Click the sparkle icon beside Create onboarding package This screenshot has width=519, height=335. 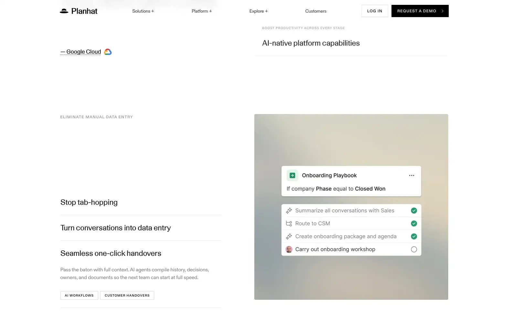pyautogui.click(x=289, y=236)
